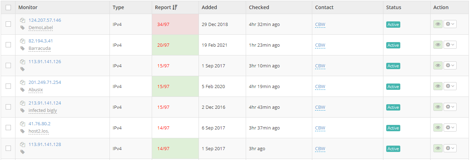Check the box for 82.194.3.41
The width and height of the screenshot is (470, 160).
pyautogui.click(x=8, y=45)
